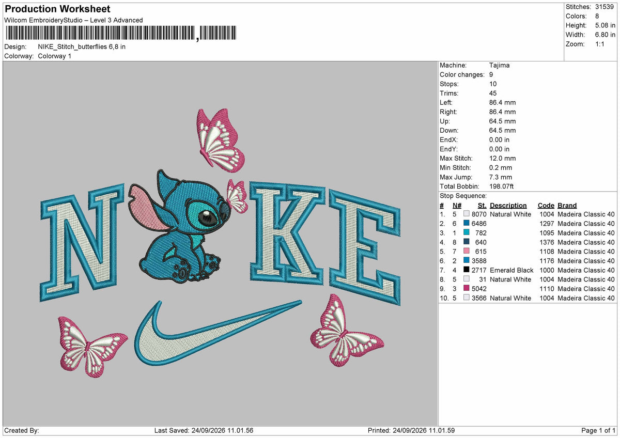This screenshot has width=620, height=438.
Task: Select the dark navy swatch beside 640
Action: point(467,242)
